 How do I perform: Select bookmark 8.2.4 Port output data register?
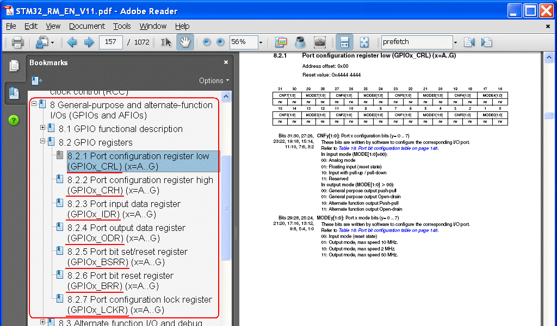tap(126, 233)
